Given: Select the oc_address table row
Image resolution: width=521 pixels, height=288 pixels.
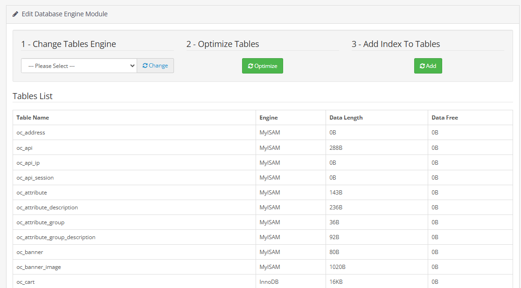Looking at the screenshot, I should tap(31, 133).
